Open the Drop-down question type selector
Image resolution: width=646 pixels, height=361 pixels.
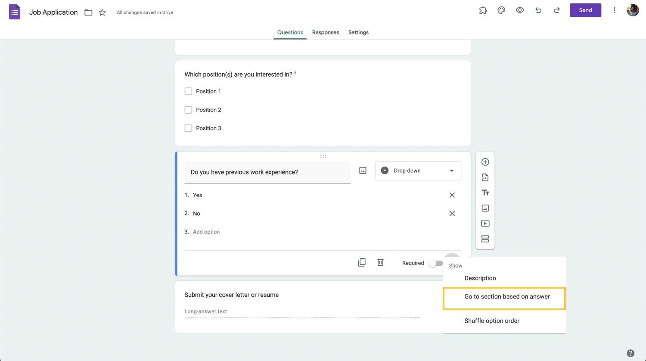418,171
